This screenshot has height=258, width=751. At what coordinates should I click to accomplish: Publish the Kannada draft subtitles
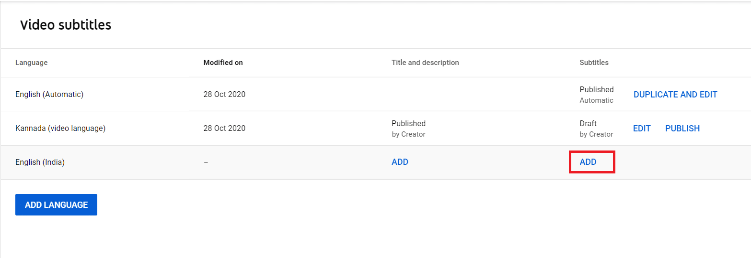[682, 129]
